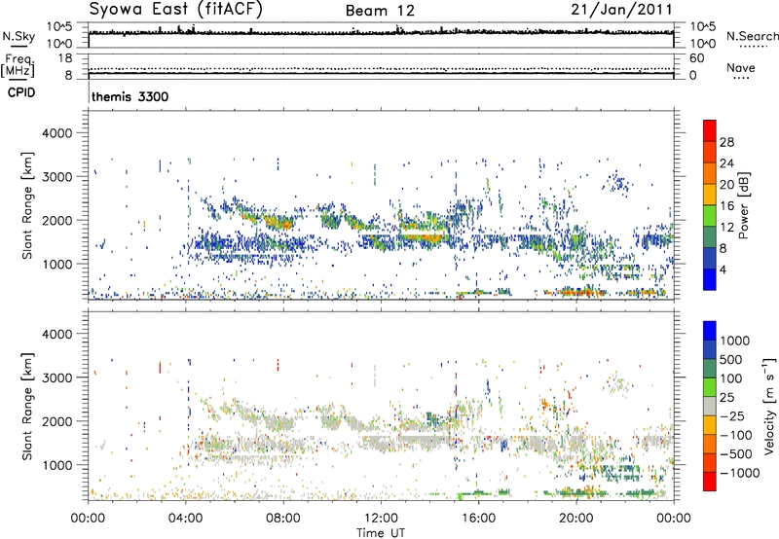Click the power panel's 'Slant Range [km]' label

27,205
